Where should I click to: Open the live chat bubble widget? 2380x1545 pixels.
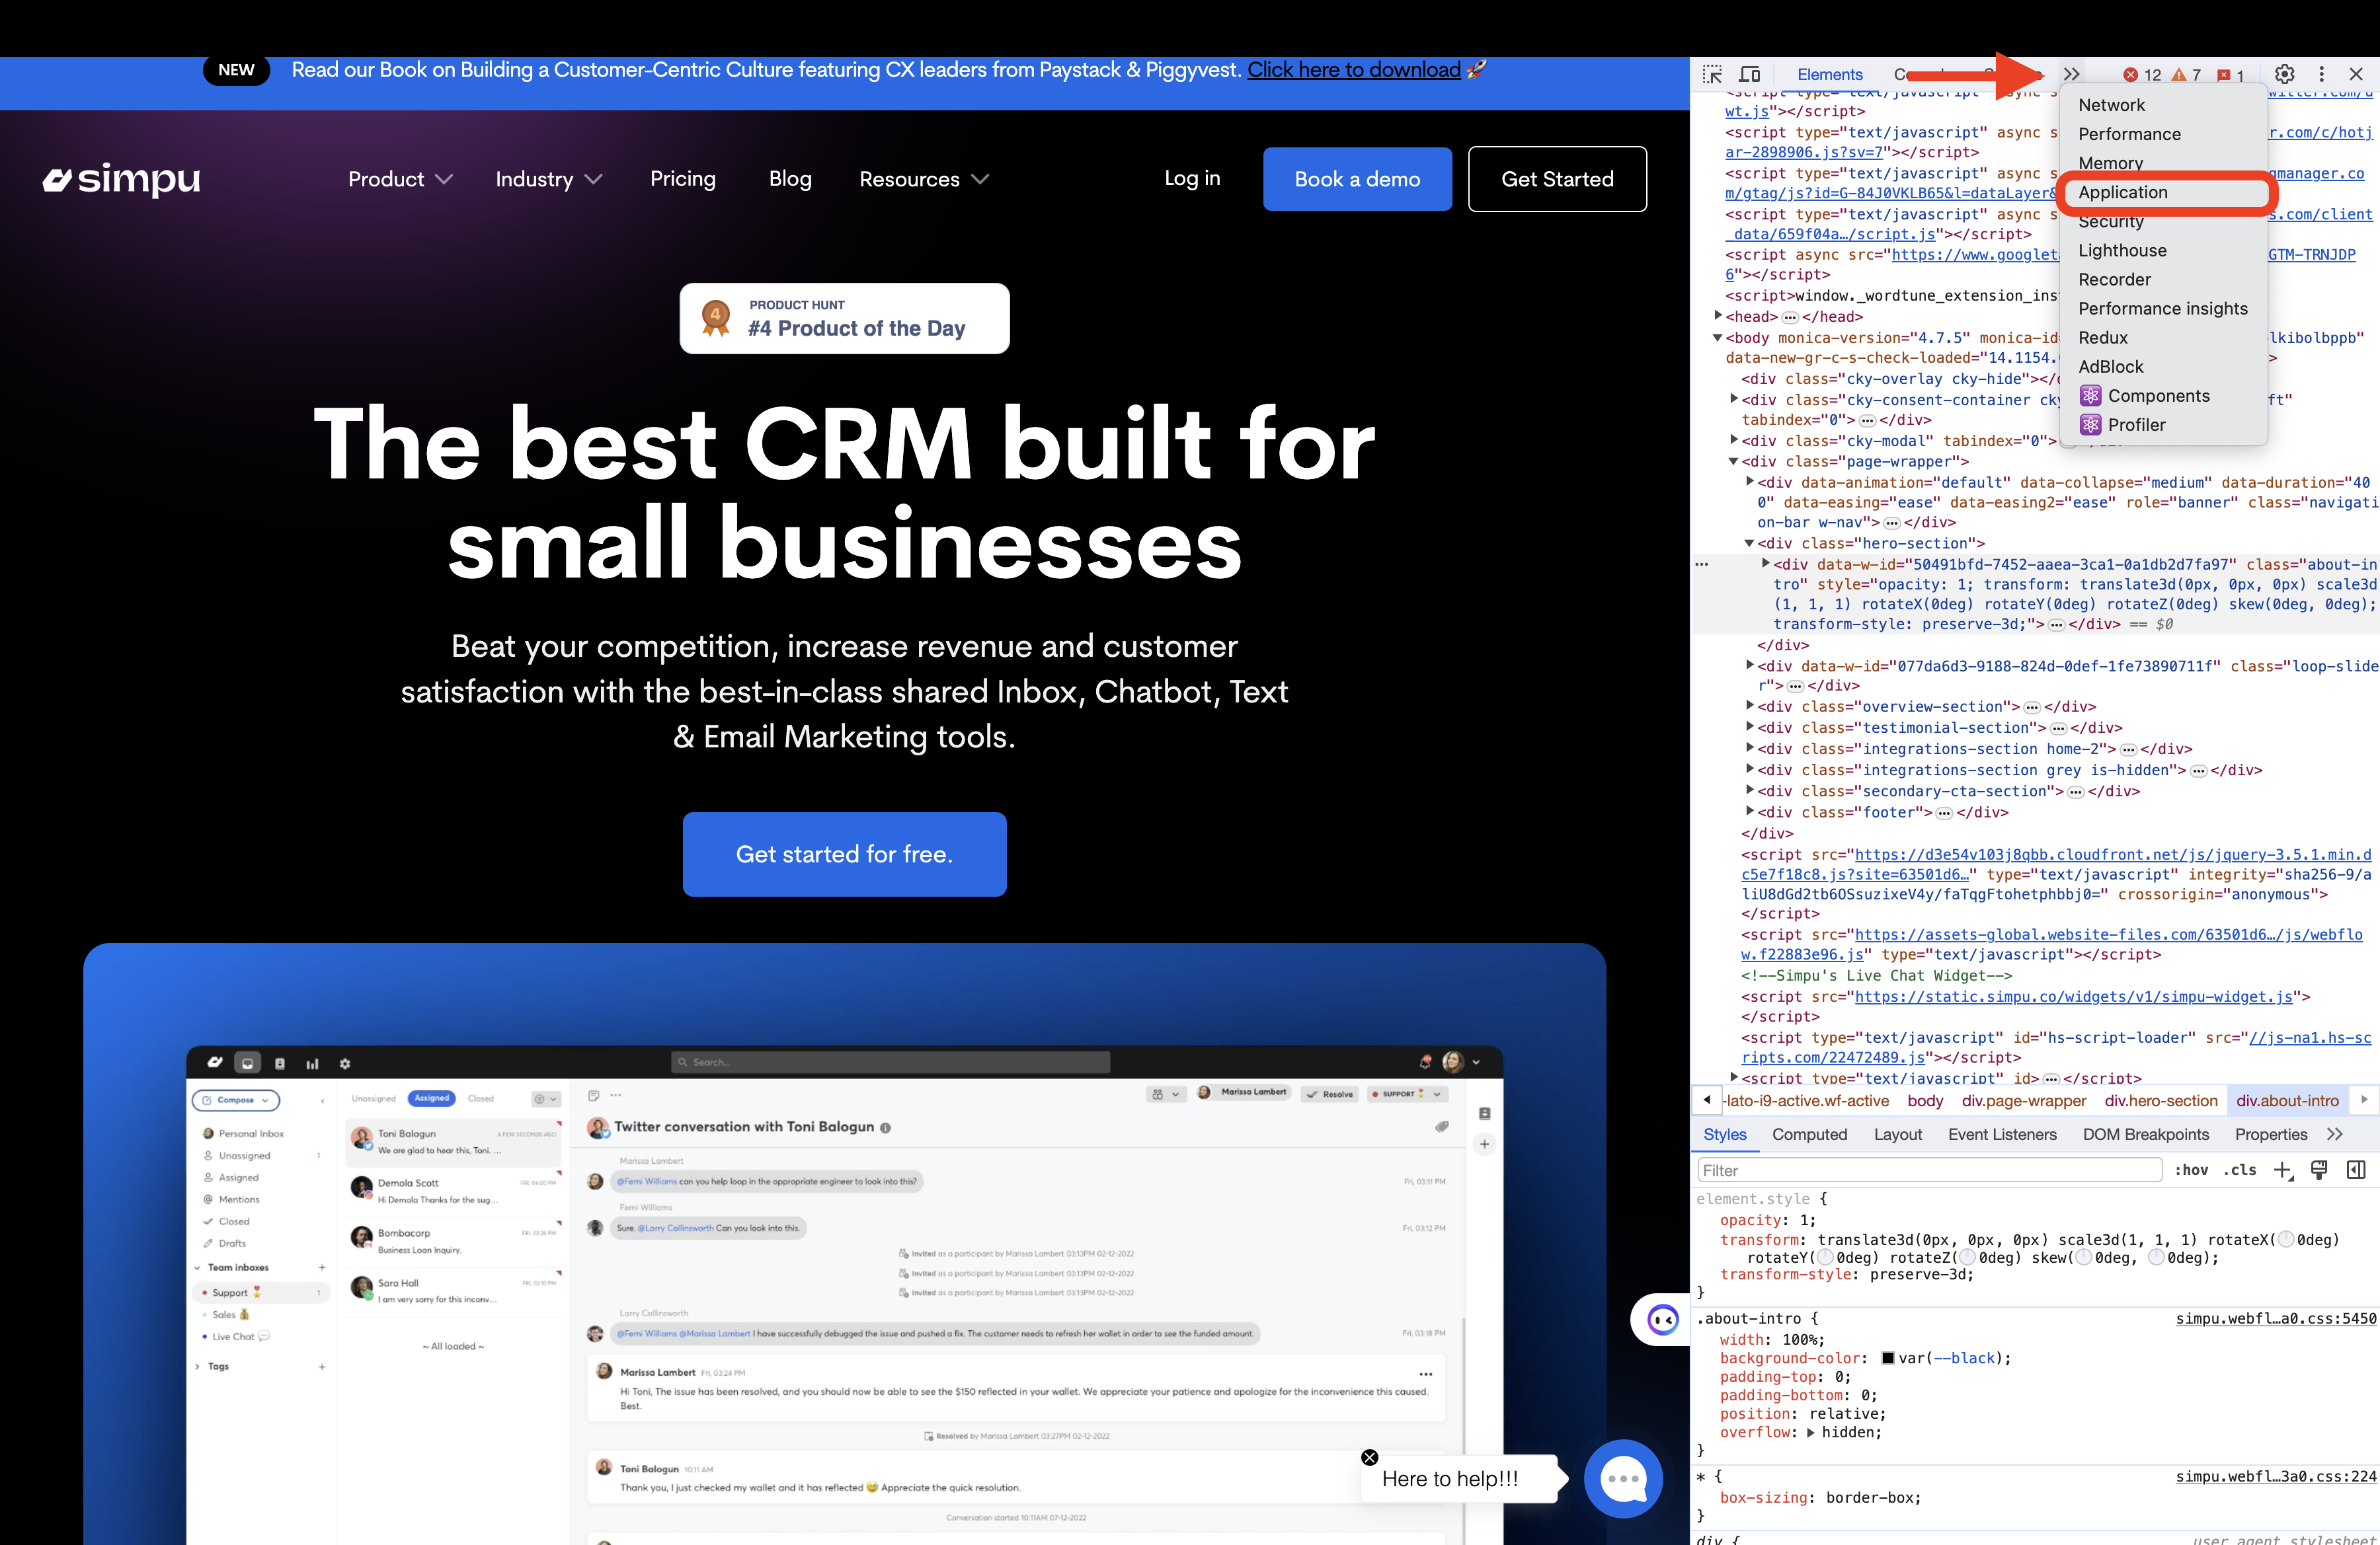pyautogui.click(x=1623, y=1478)
